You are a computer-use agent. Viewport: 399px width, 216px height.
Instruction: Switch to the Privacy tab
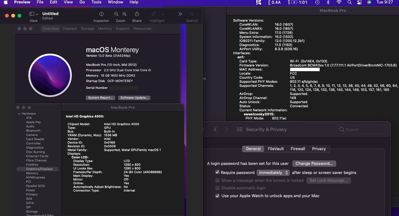(319, 149)
